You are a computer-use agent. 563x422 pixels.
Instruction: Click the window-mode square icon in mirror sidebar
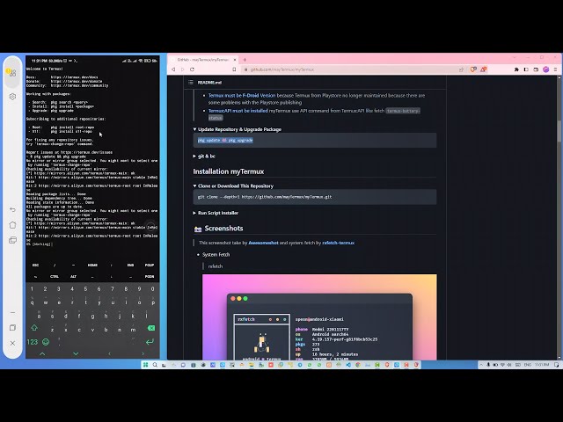(x=12, y=328)
